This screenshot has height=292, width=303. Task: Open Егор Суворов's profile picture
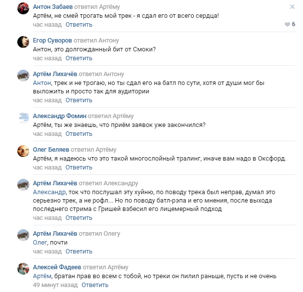click(x=23, y=42)
